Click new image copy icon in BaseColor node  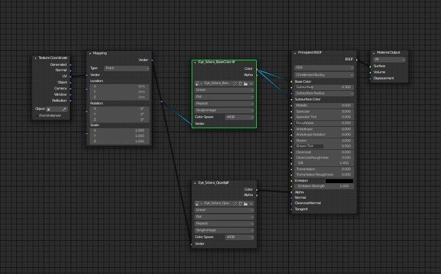pyautogui.click(x=241, y=83)
